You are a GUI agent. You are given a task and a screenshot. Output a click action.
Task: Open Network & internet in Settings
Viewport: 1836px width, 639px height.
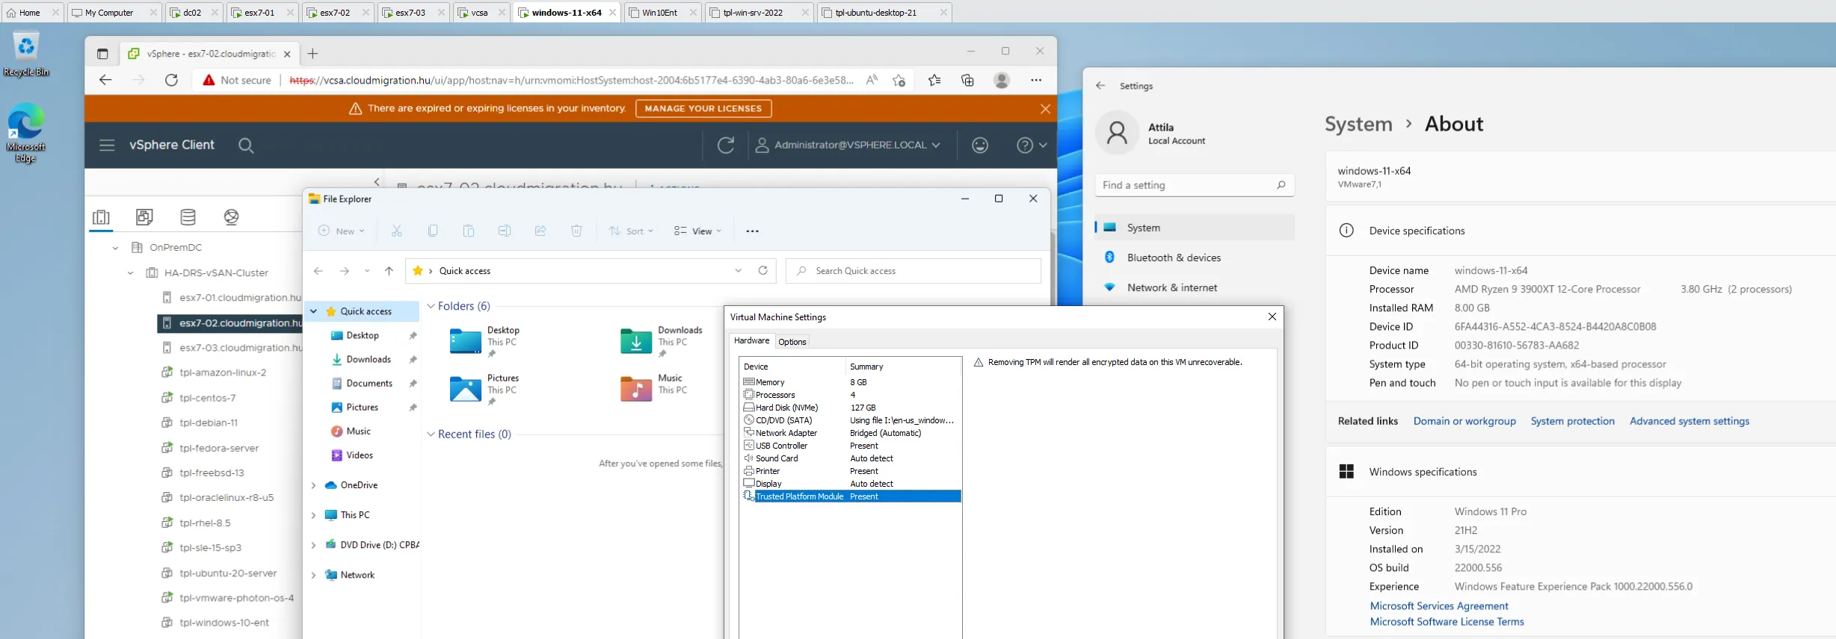tap(1195, 287)
